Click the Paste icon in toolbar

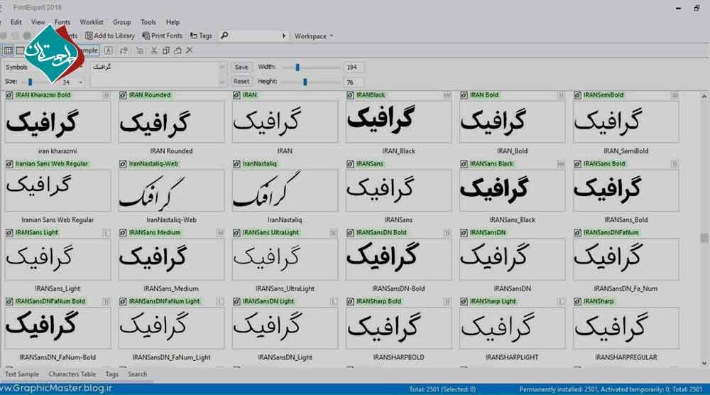pyautogui.click(x=177, y=50)
